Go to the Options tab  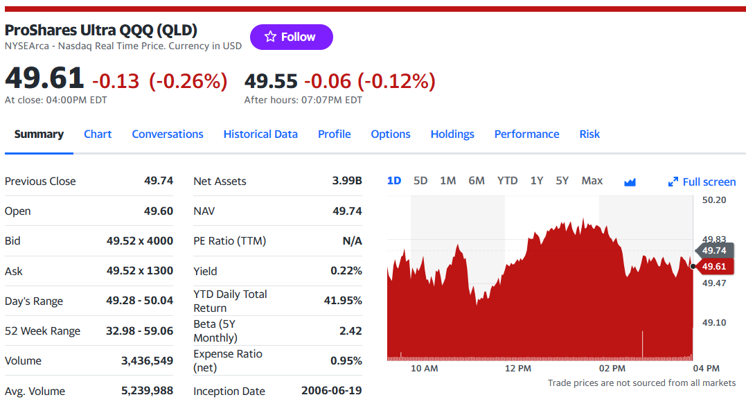[x=390, y=134]
